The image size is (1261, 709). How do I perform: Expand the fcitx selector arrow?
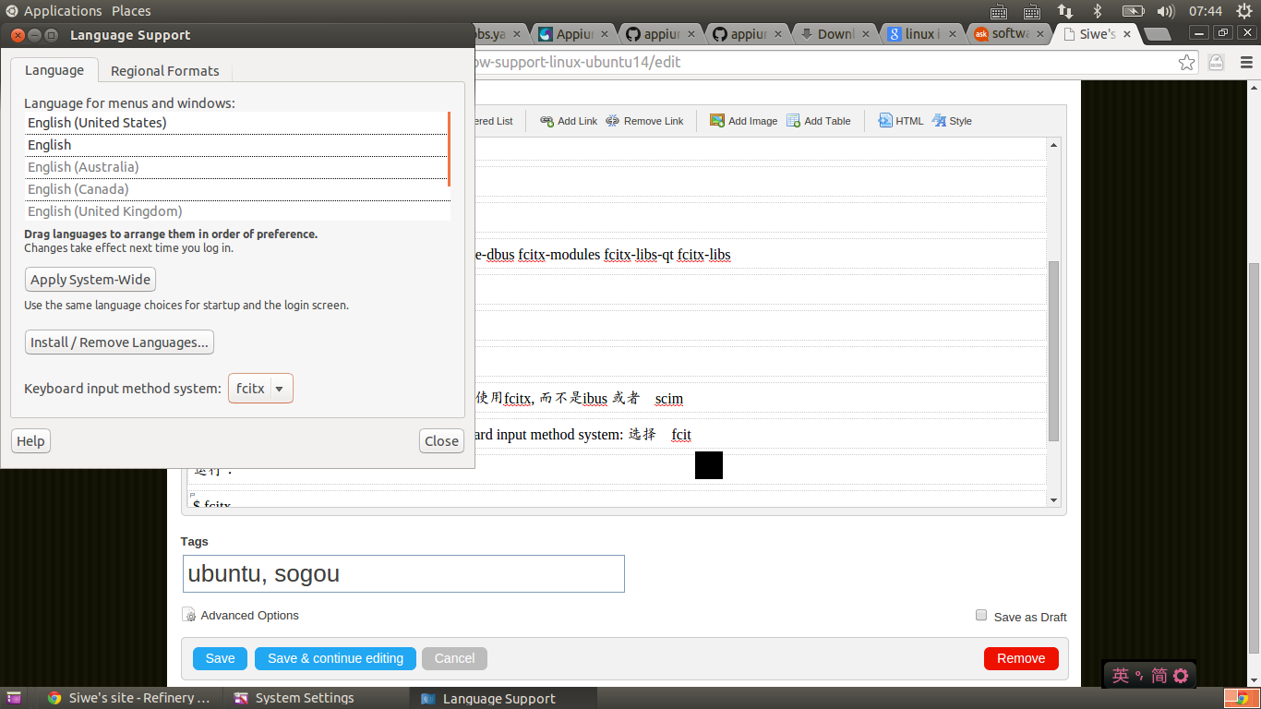coord(279,388)
